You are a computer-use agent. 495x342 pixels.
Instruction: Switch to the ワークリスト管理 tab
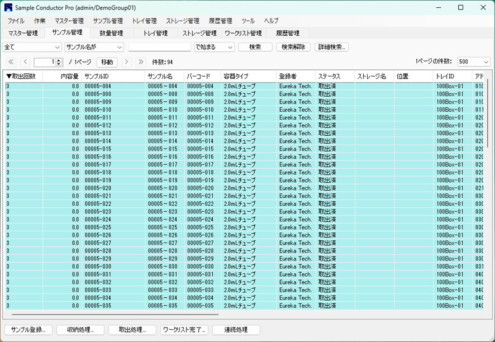243,34
